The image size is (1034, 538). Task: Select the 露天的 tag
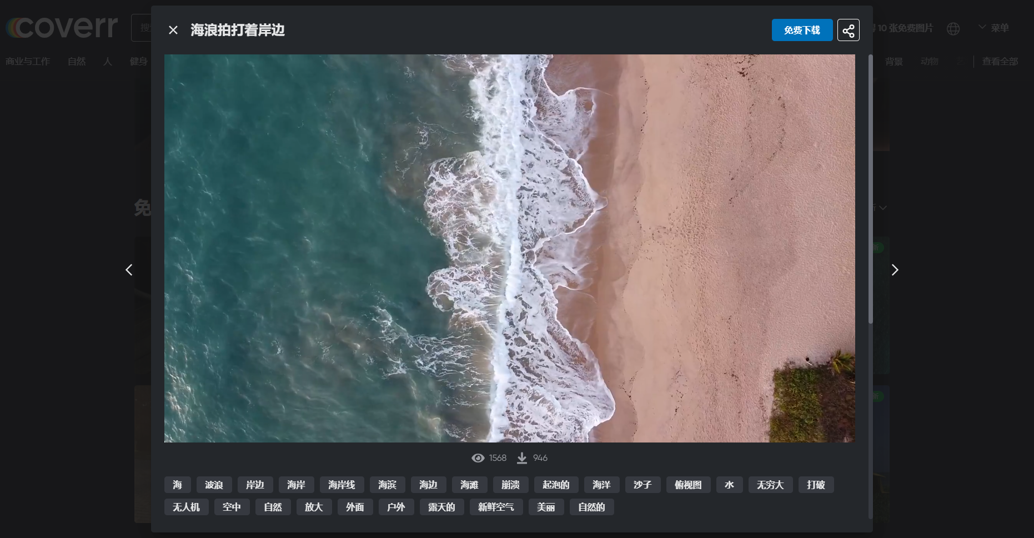(441, 507)
